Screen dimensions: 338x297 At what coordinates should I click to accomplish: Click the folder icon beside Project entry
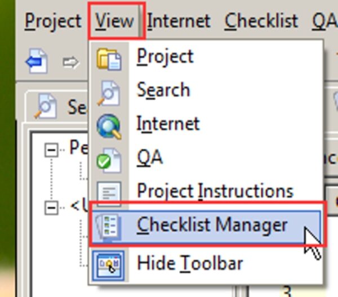pyautogui.click(x=109, y=58)
